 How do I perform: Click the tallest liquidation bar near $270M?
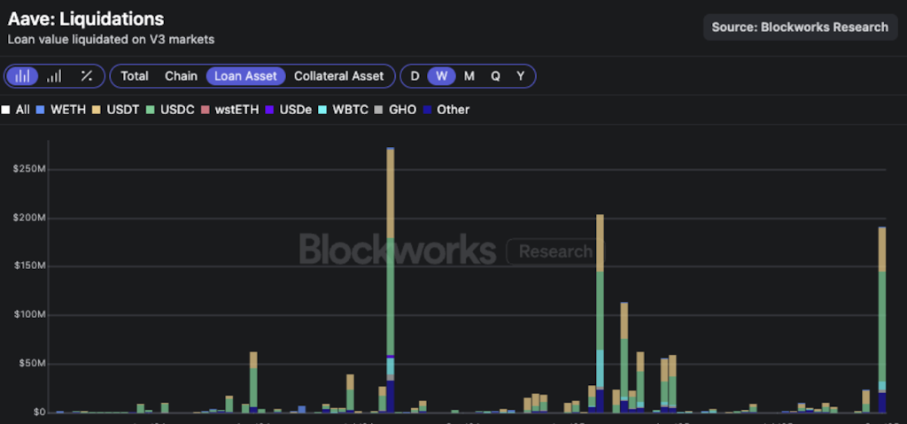click(x=391, y=266)
